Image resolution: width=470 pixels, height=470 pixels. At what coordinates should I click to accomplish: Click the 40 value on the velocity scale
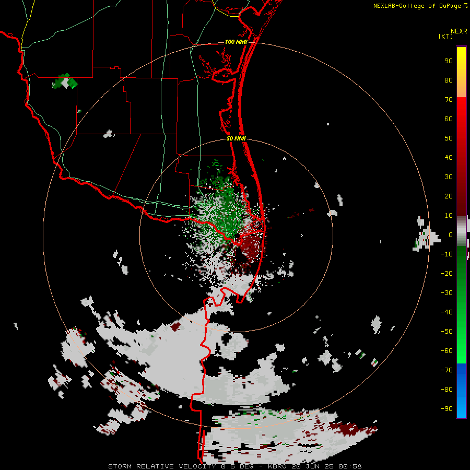(449, 158)
